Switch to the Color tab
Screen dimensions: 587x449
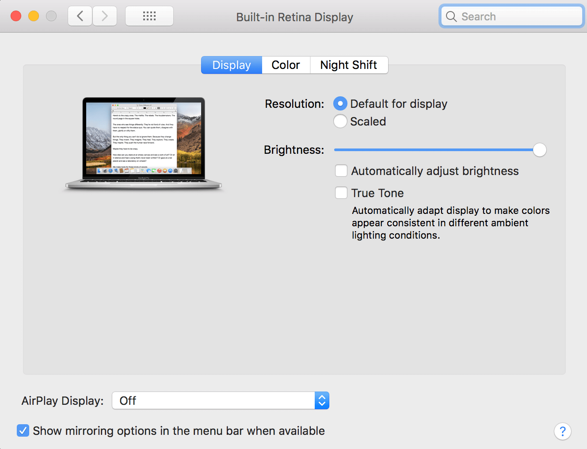click(x=286, y=65)
